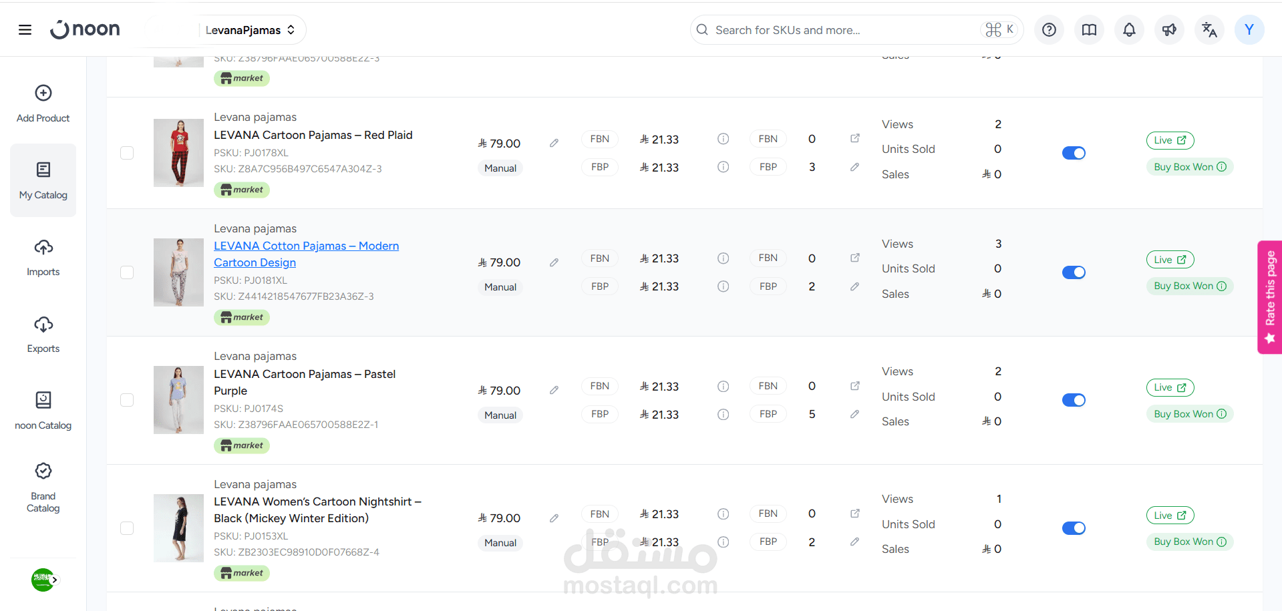Toggle active switch for Mickey Winter nightshirt
Screen dimensions: 1282x611
[x=1074, y=528]
